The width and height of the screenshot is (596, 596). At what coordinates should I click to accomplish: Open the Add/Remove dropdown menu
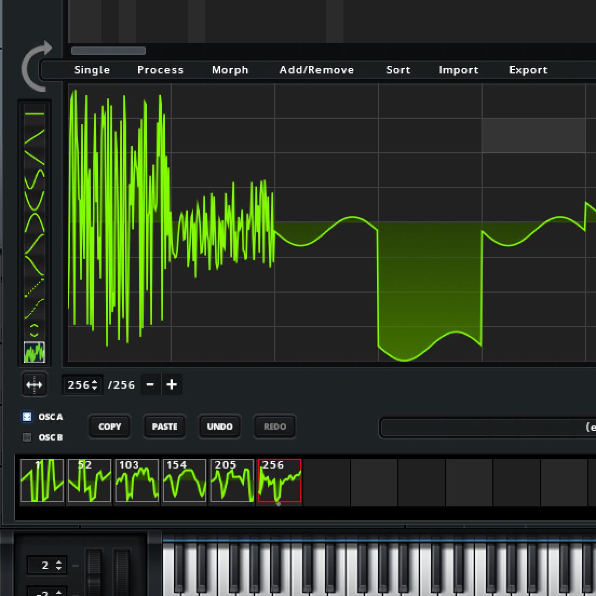[x=316, y=70]
